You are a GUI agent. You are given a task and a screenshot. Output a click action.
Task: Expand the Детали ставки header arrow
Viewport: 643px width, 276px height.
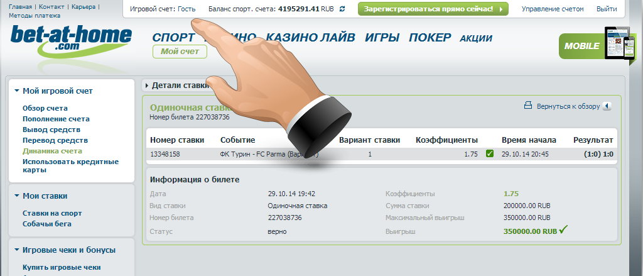pyautogui.click(x=147, y=86)
